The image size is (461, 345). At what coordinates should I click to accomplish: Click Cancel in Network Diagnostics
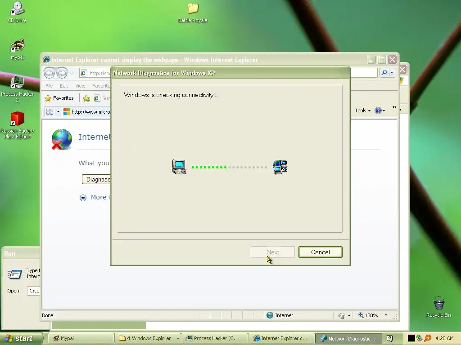(x=320, y=252)
